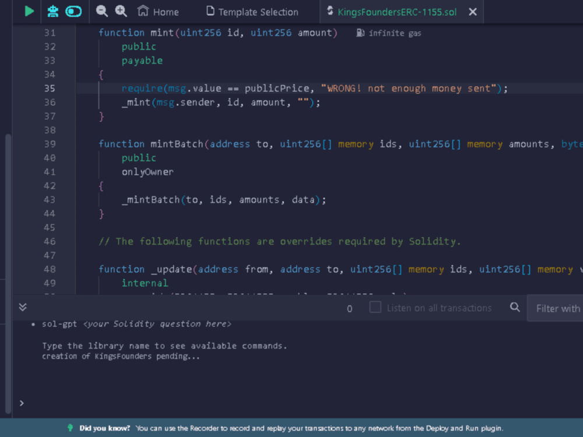Click the green Run script play icon

pos(29,11)
